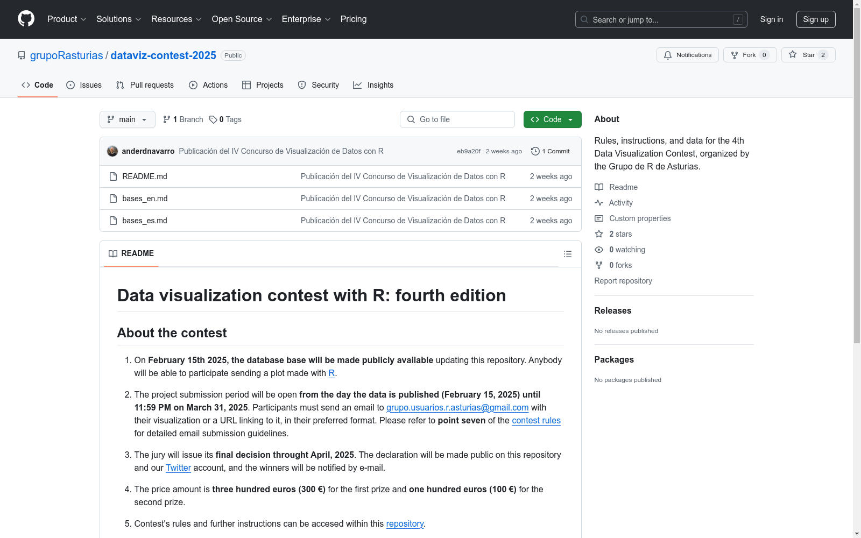This screenshot has width=861, height=538.
Task: Click the tag icon next to 0 Tags
Action: pos(213,119)
